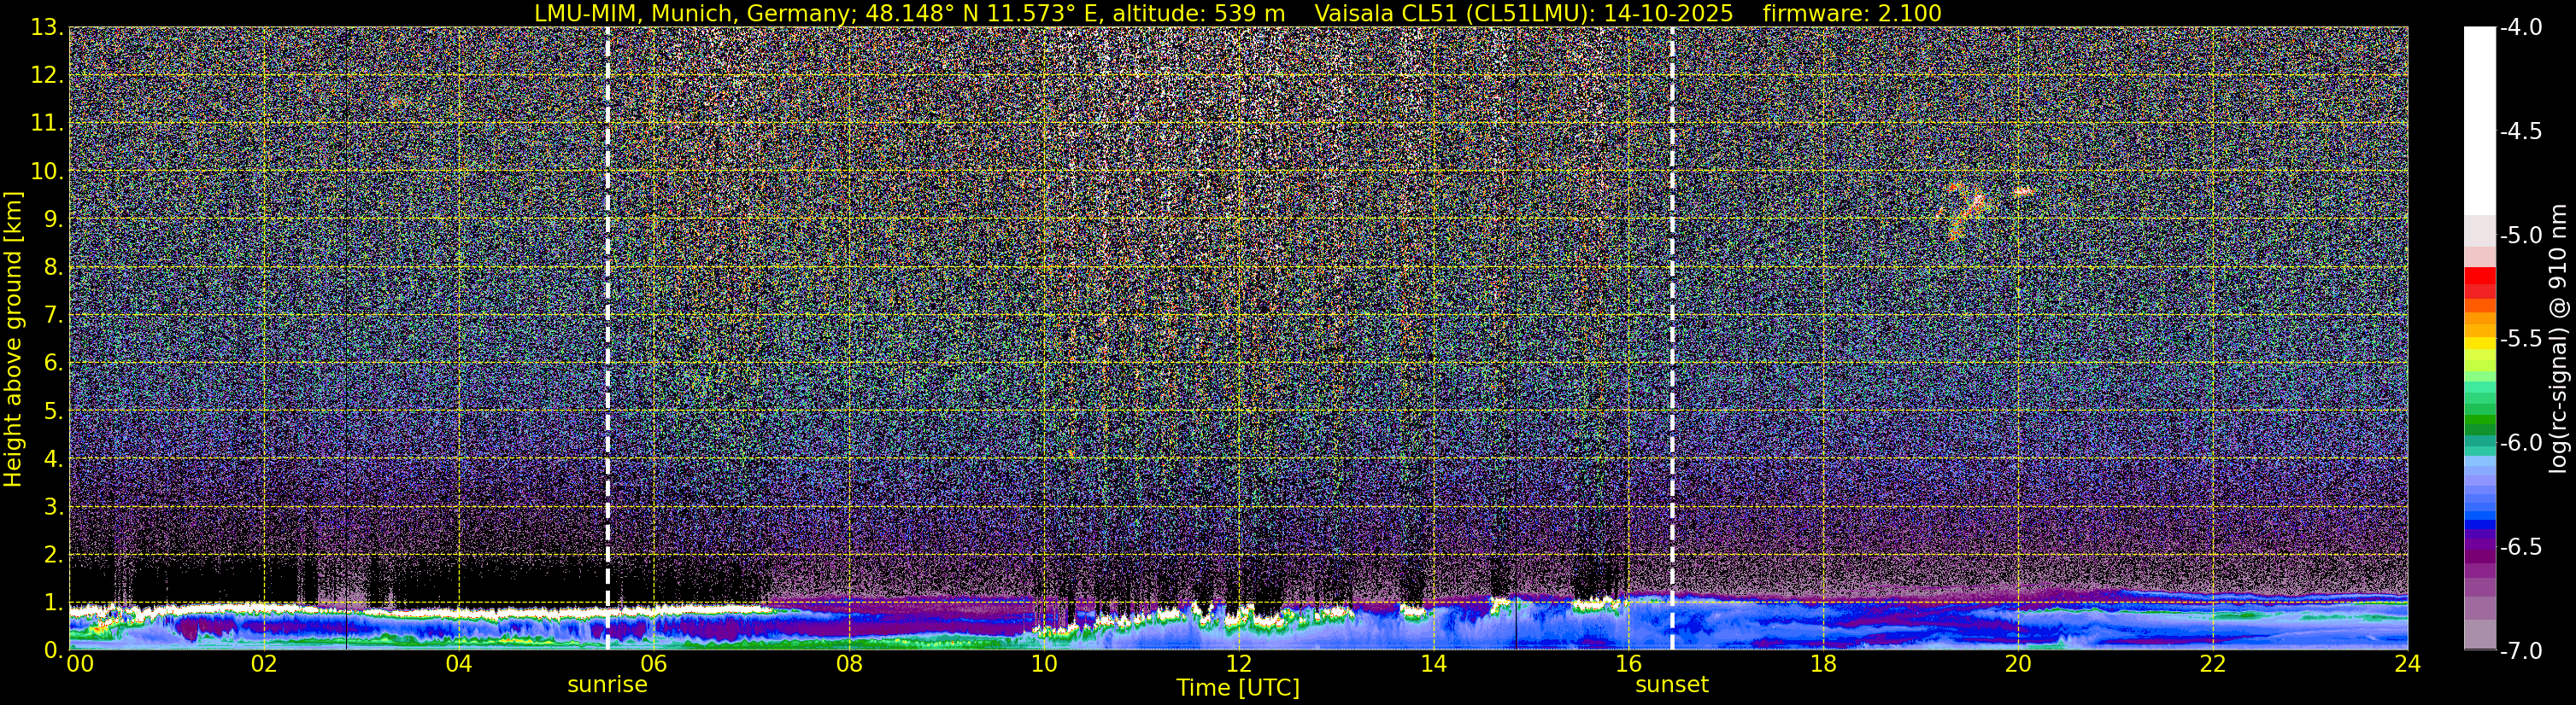Click the time axis tick "14"
The height and width of the screenshot is (705, 2576).
[1433, 664]
